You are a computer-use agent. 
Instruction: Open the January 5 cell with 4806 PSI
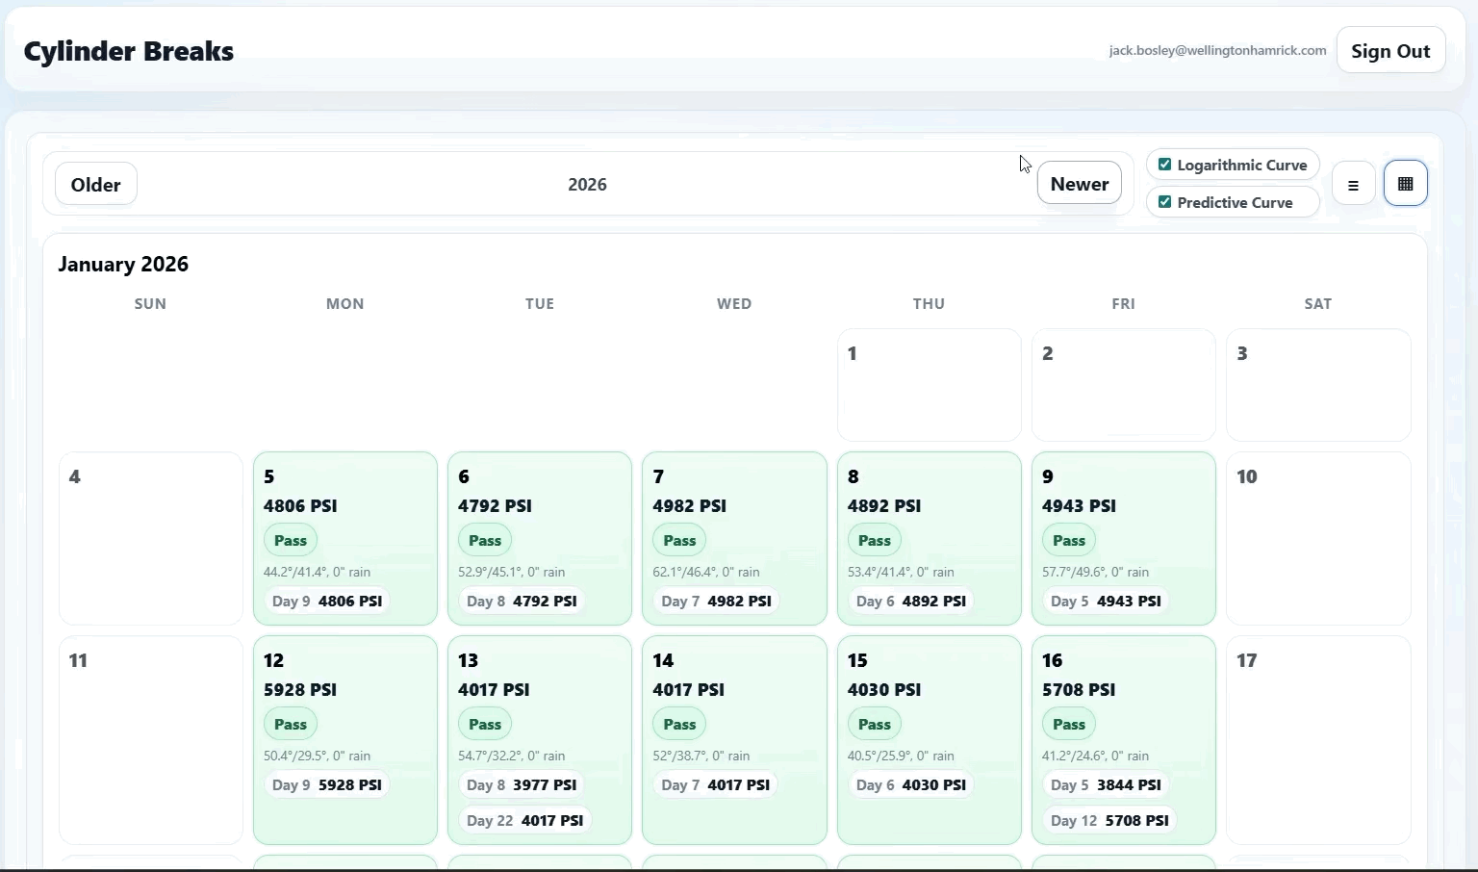click(345, 538)
